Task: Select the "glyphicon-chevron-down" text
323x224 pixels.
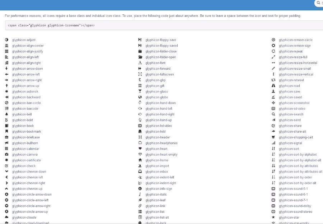Action: click(x=29, y=172)
